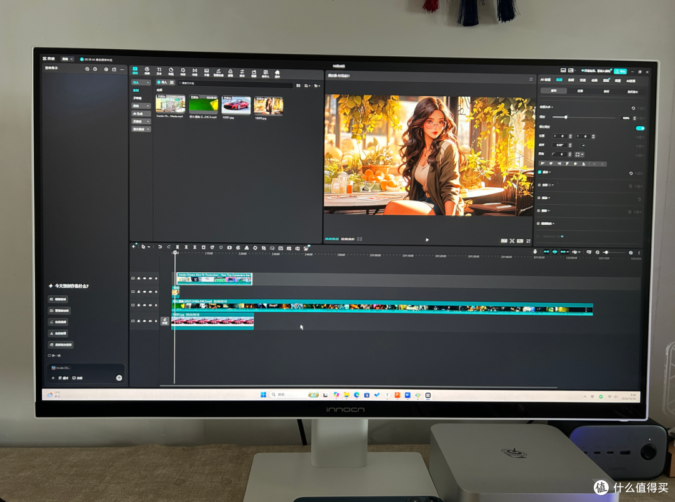Open the layout dropdown in the title bar
The width and height of the screenshot is (675, 502).
tap(571, 70)
